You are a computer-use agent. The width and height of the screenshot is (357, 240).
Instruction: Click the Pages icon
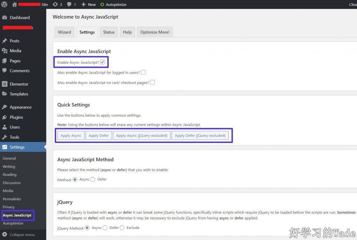coord(5,61)
